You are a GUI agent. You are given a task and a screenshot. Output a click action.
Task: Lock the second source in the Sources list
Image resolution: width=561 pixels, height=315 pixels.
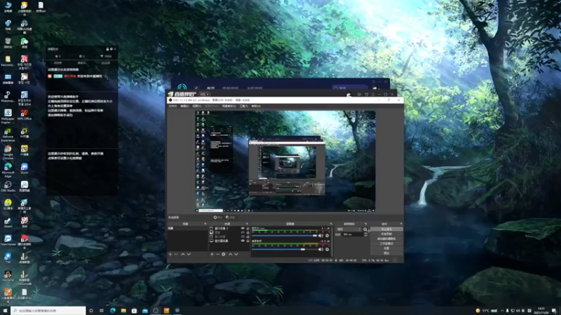tap(248, 232)
